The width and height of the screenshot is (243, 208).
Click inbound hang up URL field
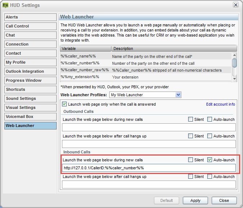(x=149, y=184)
